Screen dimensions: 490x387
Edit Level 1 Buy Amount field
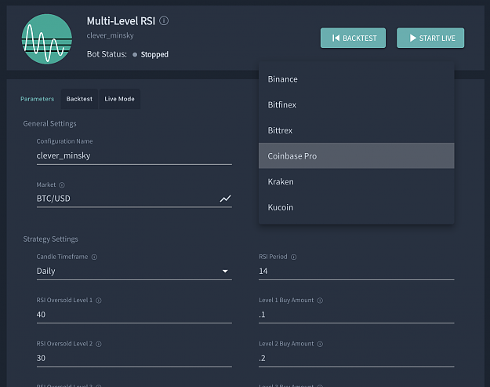click(356, 315)
